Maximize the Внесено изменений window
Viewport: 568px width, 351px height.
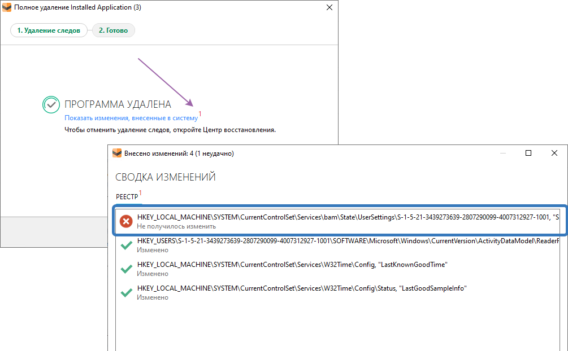528,153
